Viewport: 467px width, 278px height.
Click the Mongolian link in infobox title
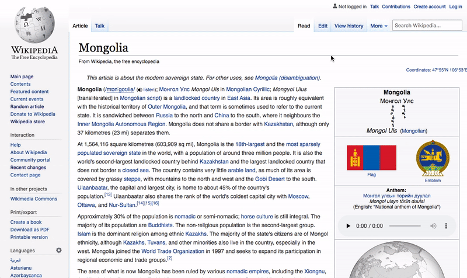tap(413, 131)
